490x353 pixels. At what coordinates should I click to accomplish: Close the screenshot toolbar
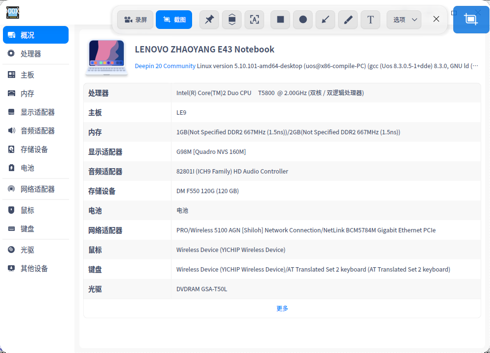(x=436, y=19)
